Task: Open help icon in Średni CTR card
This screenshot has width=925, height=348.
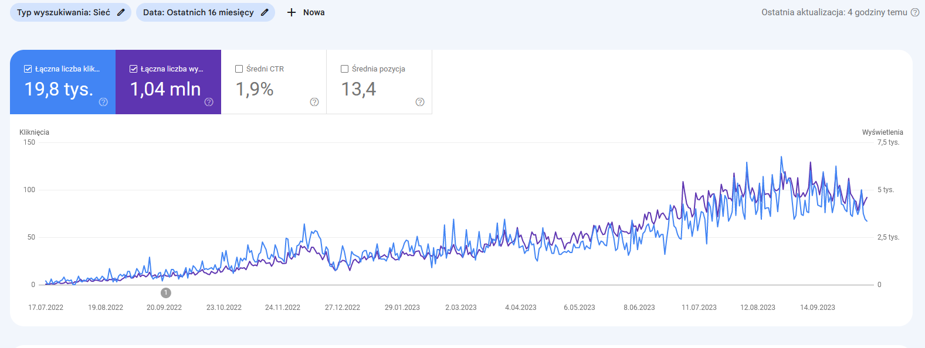Action: [x=314, y=102]
